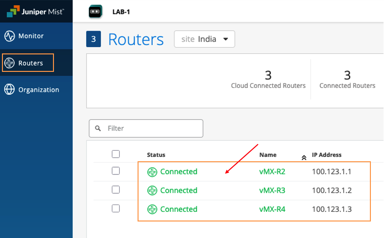The image size is (384, 238).
Task: Go to the Organization menu
Action: pyautogui.click(x=38, y=90)
